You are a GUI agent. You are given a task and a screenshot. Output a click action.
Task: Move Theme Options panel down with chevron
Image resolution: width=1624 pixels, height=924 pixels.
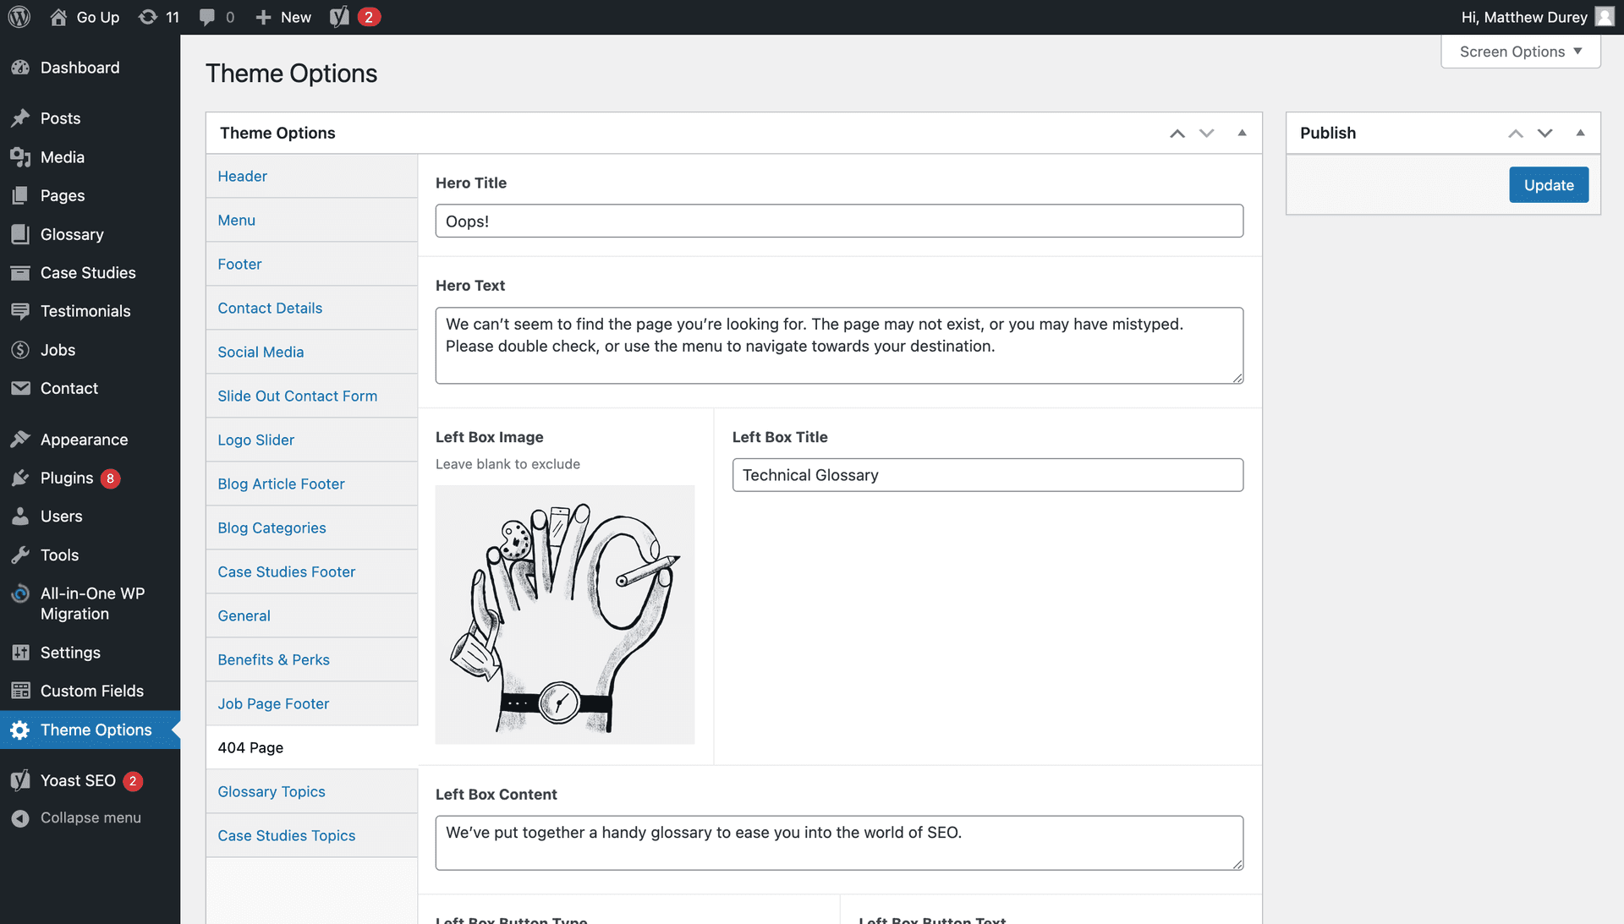1207,134
